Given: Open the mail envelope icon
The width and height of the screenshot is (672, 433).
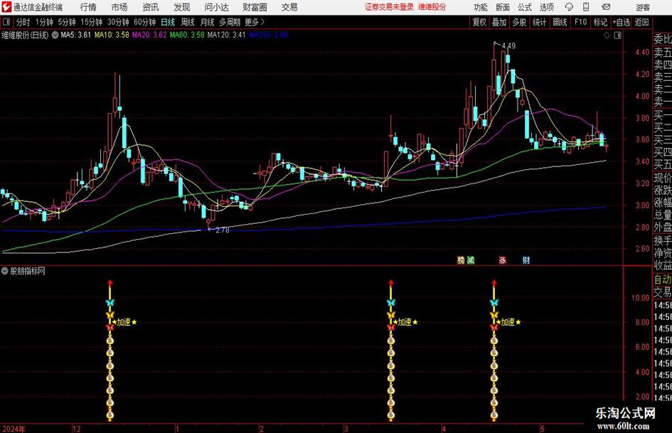Looking at the screenshot, I should [606, 7].
